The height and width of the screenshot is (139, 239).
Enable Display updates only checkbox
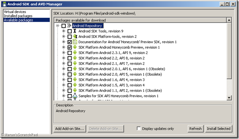click(x=139, y=129)
